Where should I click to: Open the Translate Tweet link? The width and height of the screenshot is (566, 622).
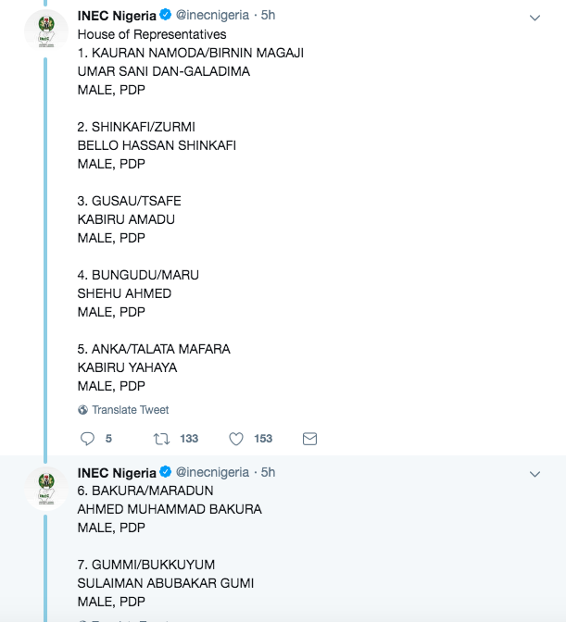click(131, 410)
